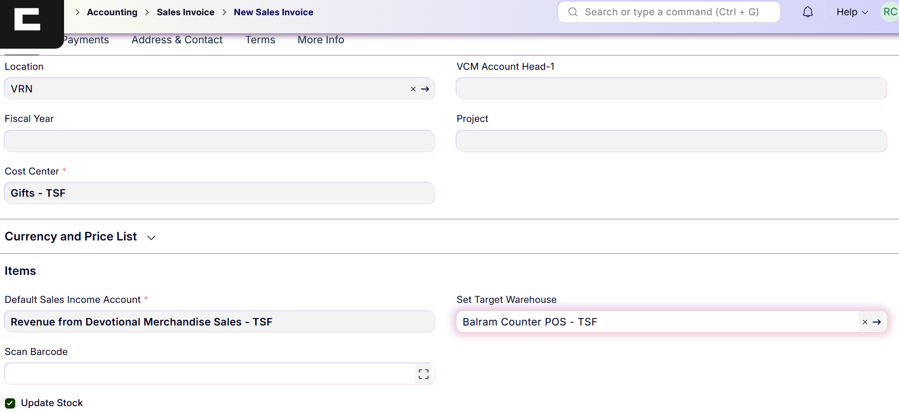Clear the Set Target Warehouse value

pos(865,322)
